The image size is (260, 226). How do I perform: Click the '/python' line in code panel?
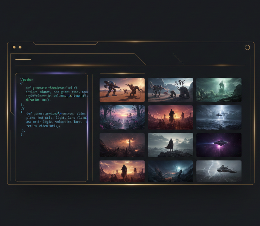27,80
